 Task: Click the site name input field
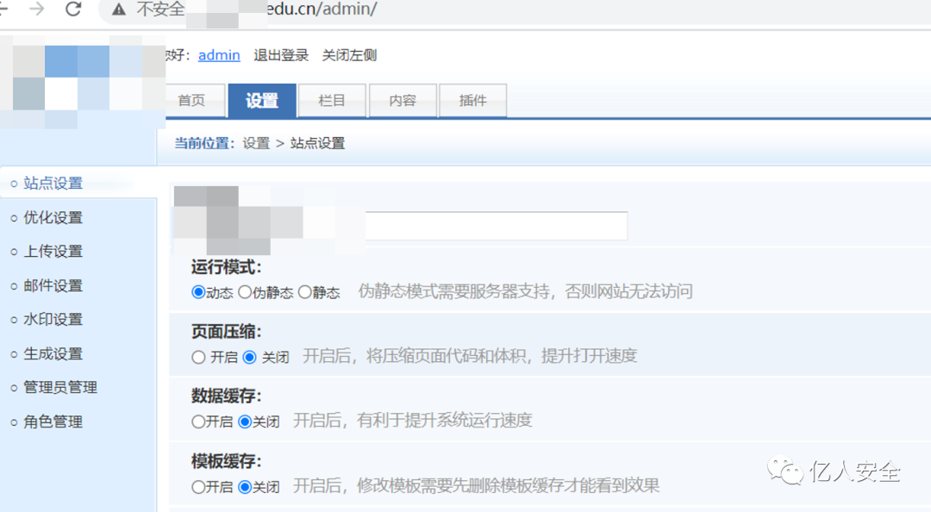click(496, 225)
